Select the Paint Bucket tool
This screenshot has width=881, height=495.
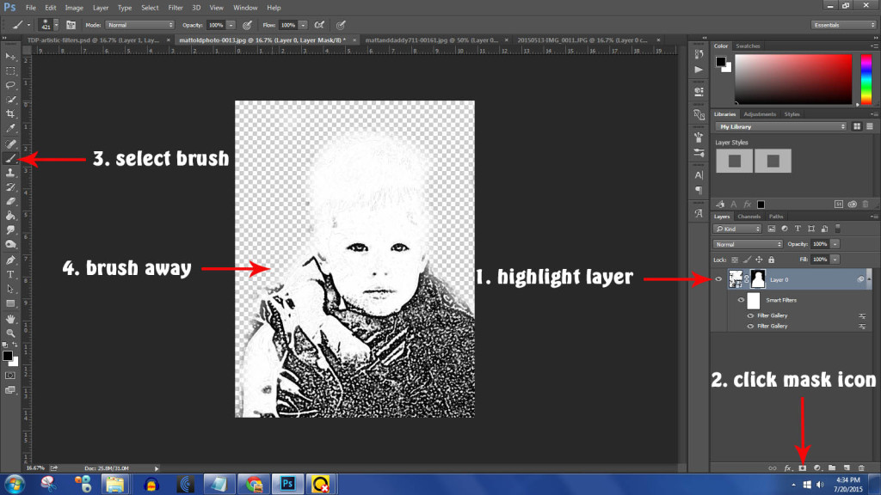click(x=10, y=216)
